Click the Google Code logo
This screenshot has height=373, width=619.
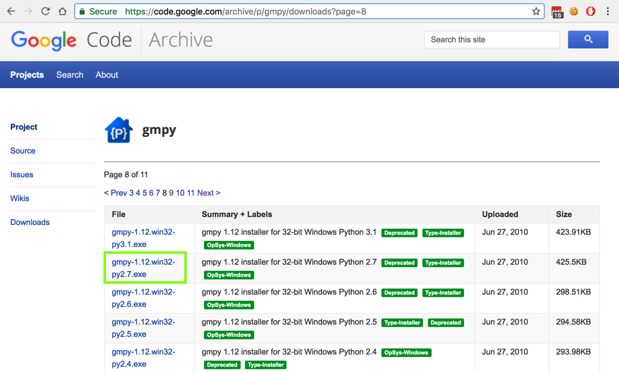[x=72, y=40]
